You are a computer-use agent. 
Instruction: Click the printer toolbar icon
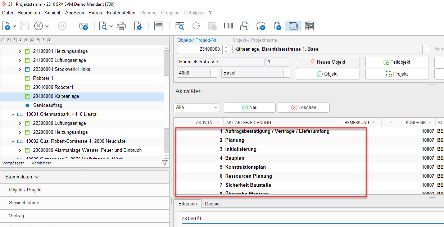coord(122,26)
